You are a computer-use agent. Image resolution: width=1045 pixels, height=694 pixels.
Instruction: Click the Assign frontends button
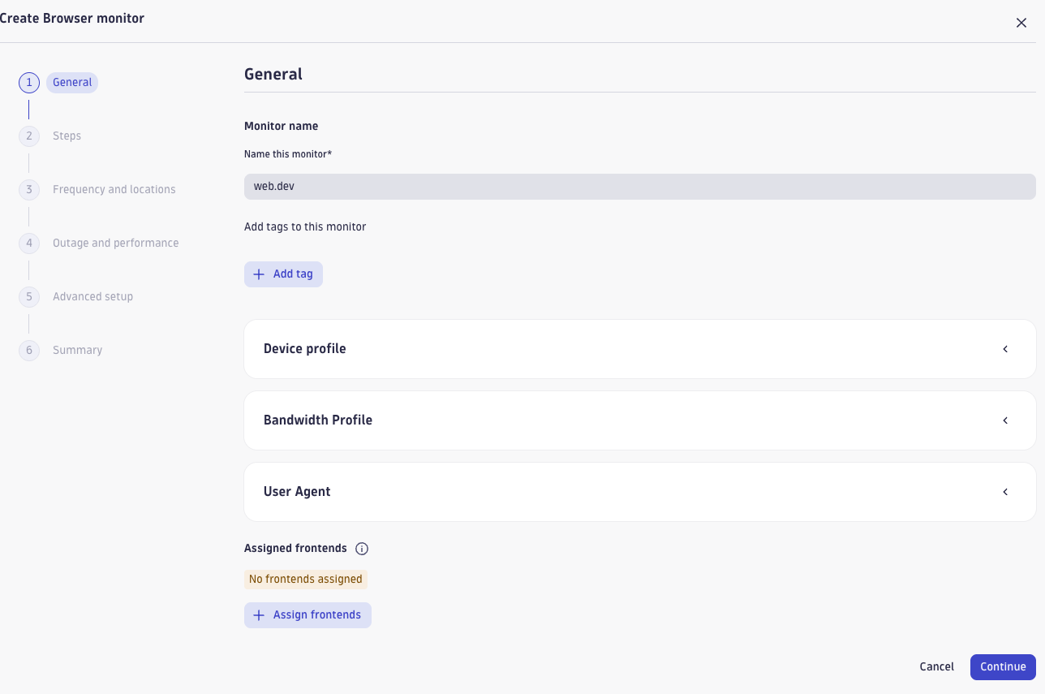pyautogui.click(x=307, y=614)
